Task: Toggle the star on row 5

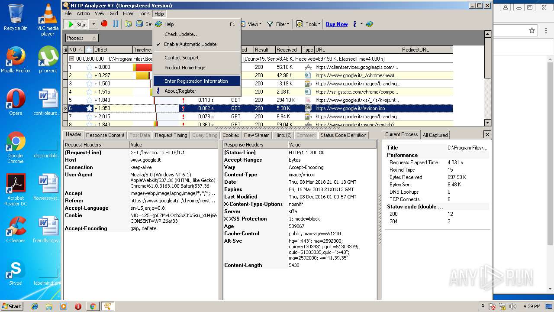Action: [89, 100]
